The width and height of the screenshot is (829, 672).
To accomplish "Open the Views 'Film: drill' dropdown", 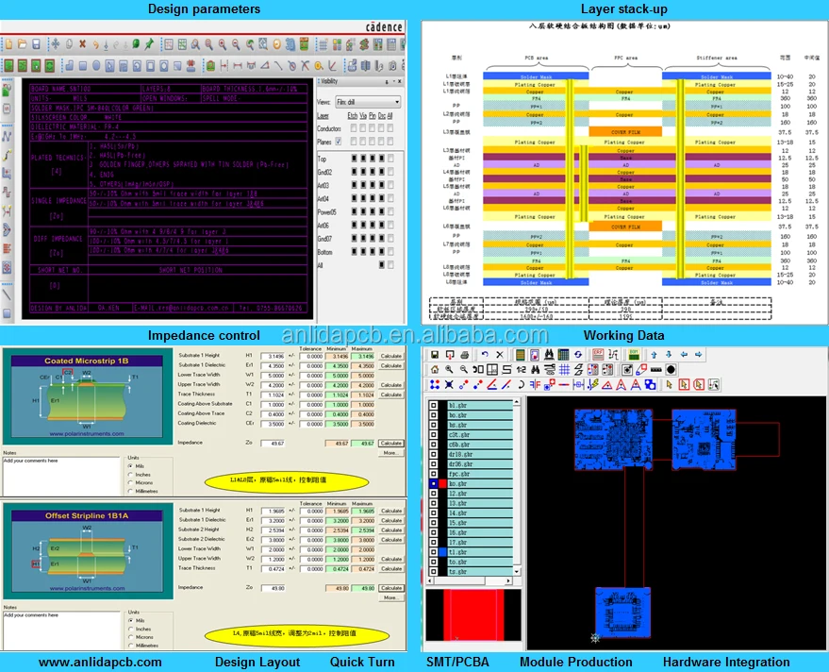I will tap(368, 102).
